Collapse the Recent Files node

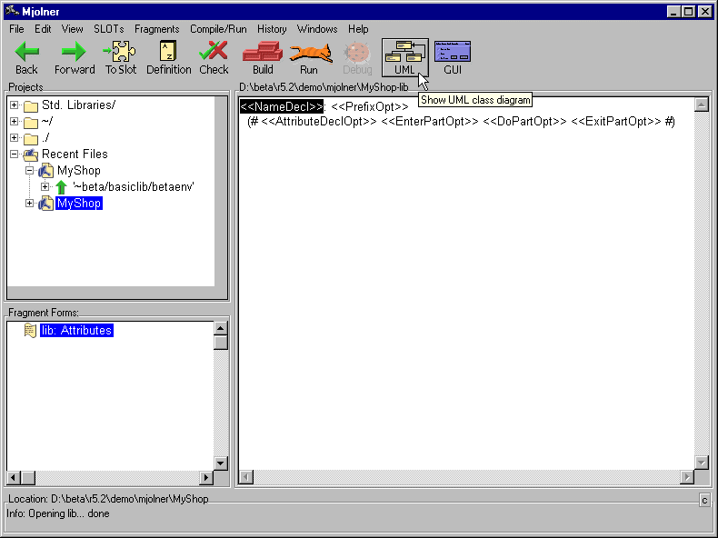pyautogui.click(x=15, y=154)
